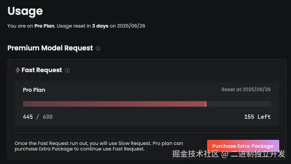Select the Pro Plan label inside the card
The width and height of the screenshot is (291, 164).
click(x=34, y=90)
